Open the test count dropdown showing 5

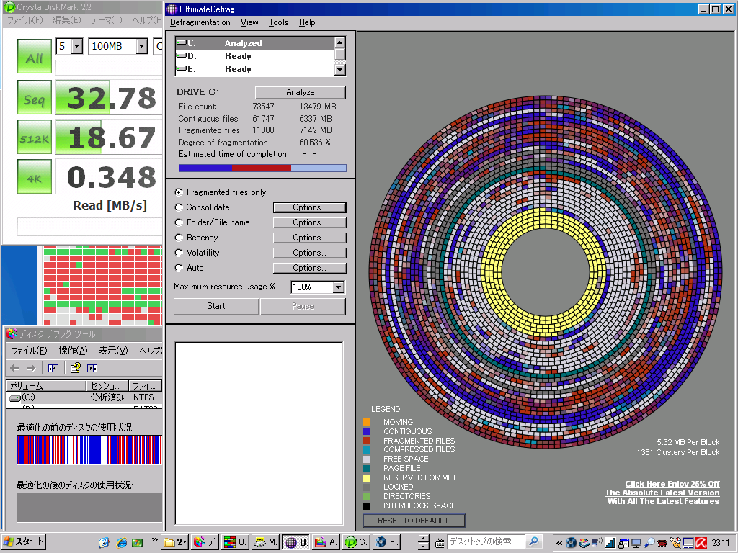(76, 46)
